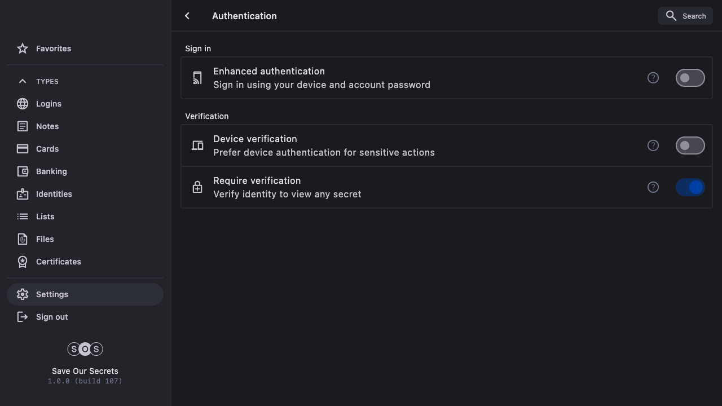The image size is (722, 406).
Task: Open Logins via the globe icon
Action: click(x=23, y=104)
